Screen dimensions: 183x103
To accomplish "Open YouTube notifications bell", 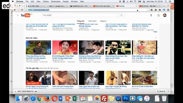I will pyautogui.click(x=158, y=15).
